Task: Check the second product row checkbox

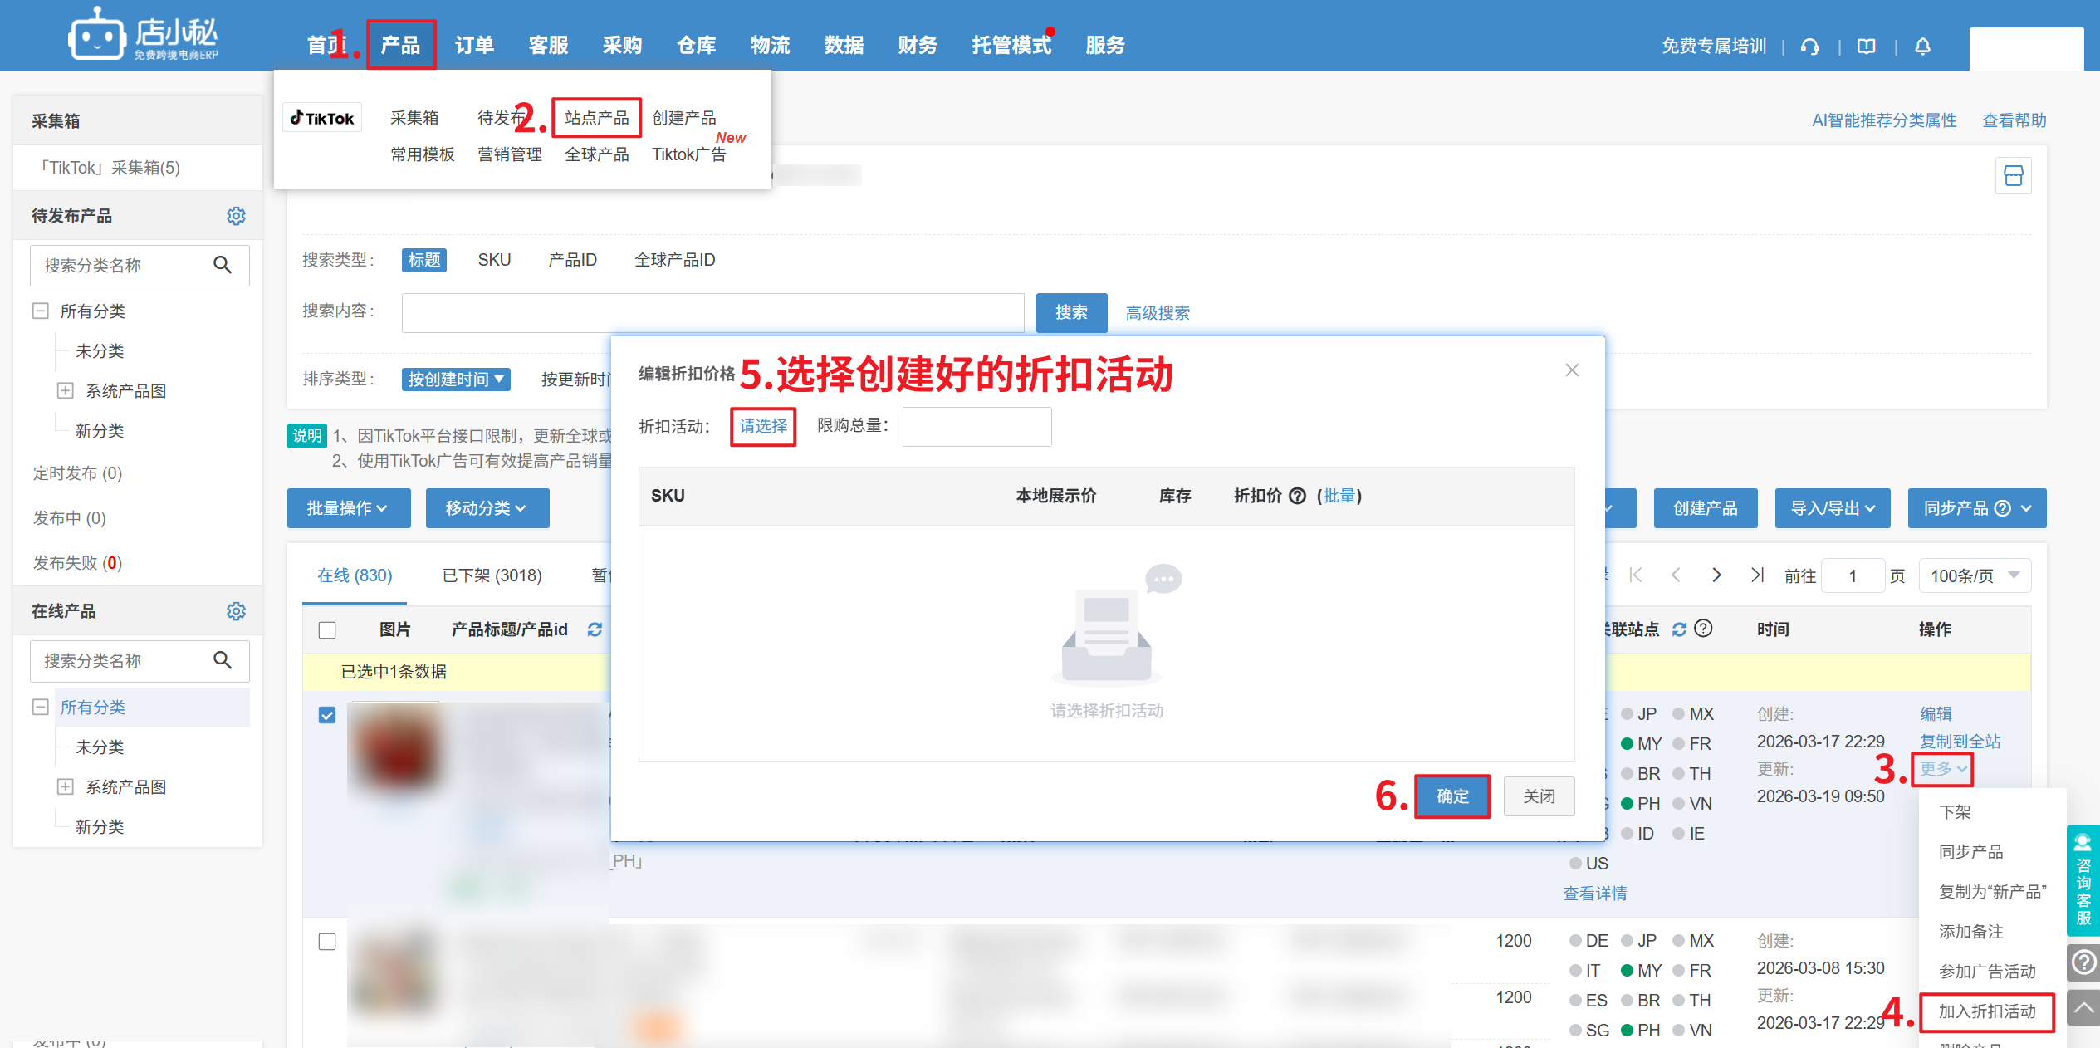Action: (x=327, y=941)
